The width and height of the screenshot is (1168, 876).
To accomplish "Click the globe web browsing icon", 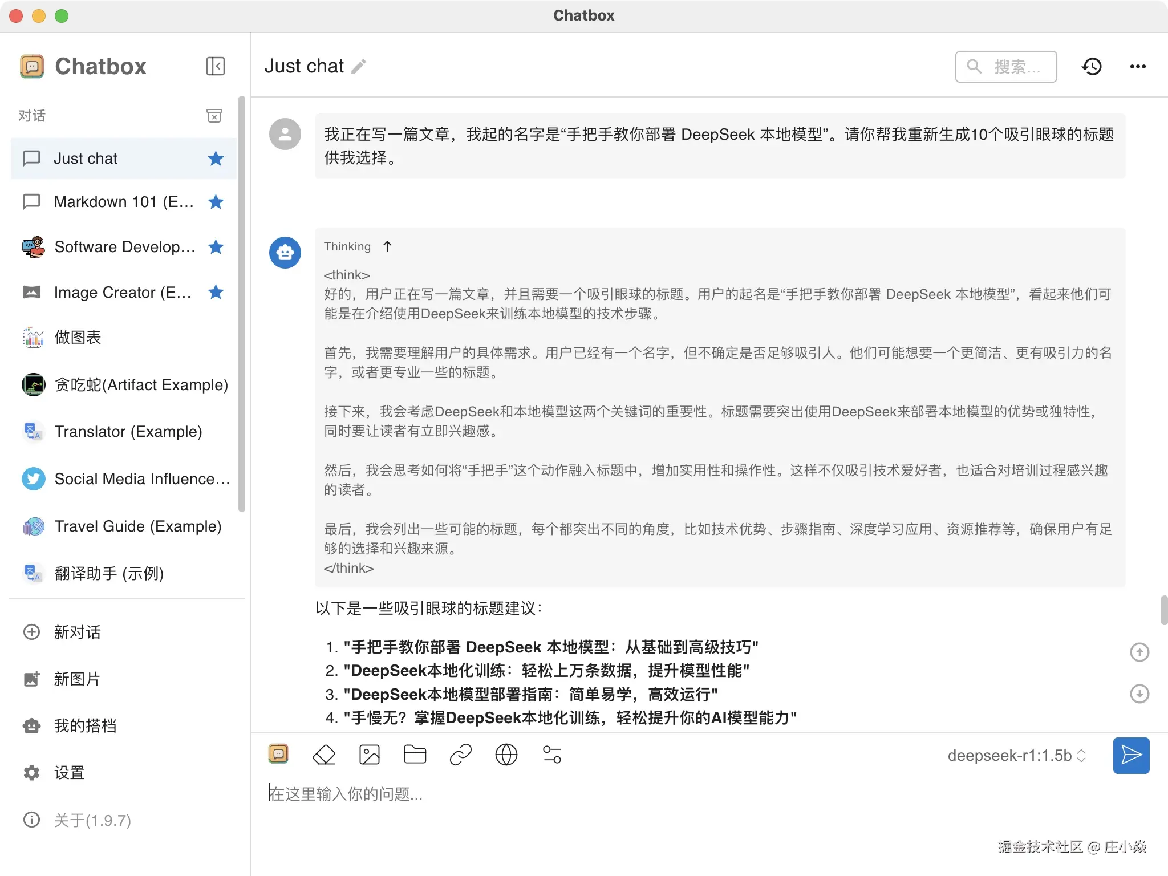I will point(506,755).
